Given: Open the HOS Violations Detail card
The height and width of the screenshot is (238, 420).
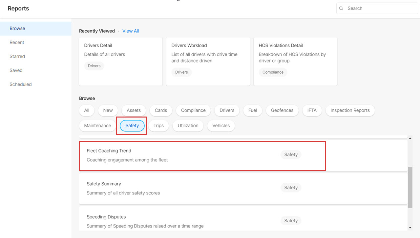Looking at the screenshot, I should click(295, 62).
